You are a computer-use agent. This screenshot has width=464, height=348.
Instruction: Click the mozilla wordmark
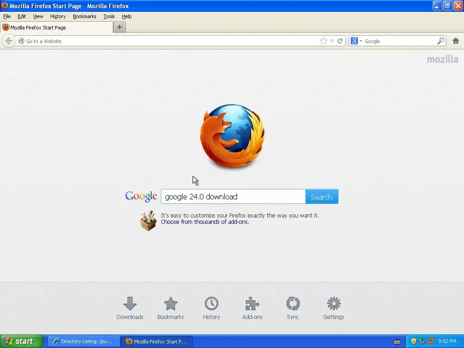click(x=442, y=59)
